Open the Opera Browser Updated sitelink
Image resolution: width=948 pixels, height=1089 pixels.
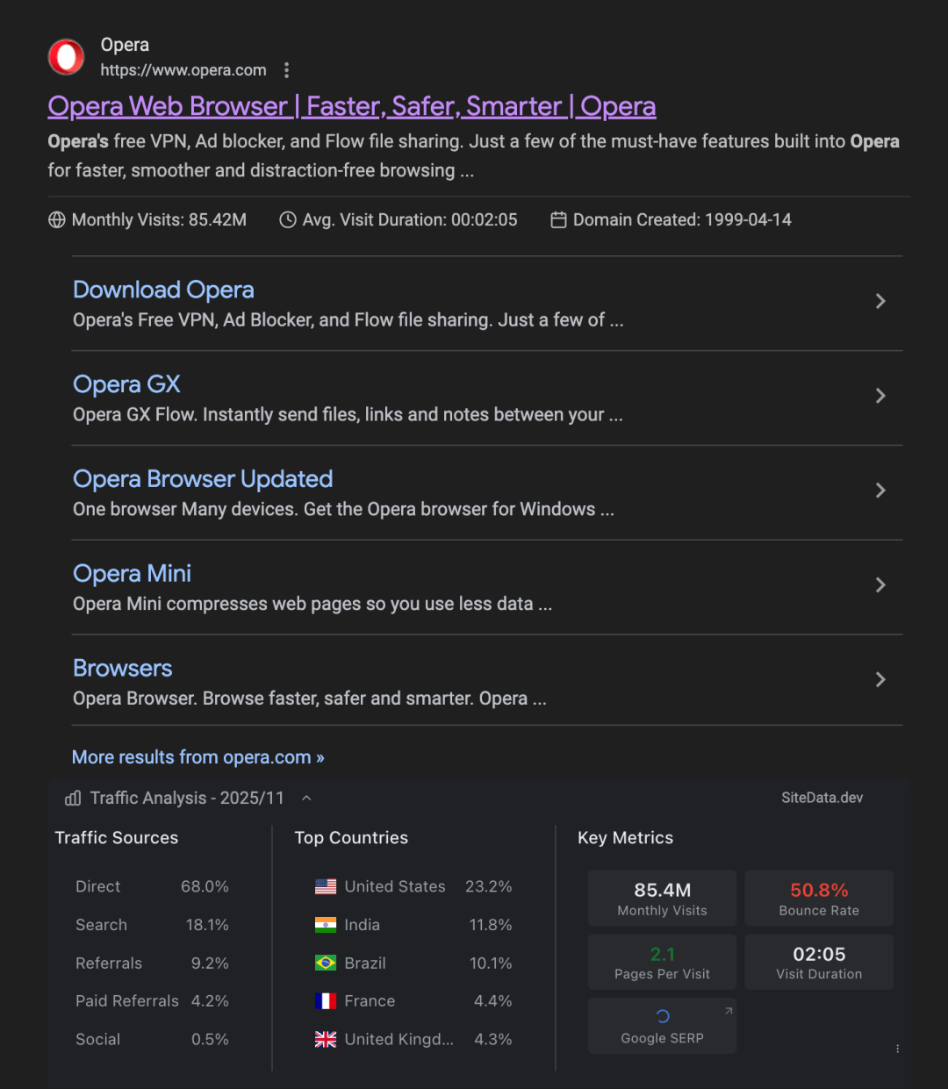(x=203, y=479)
